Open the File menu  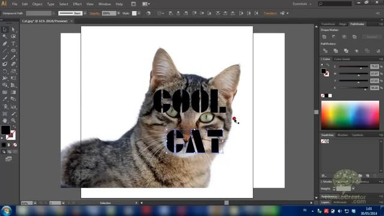click(14, 4)
